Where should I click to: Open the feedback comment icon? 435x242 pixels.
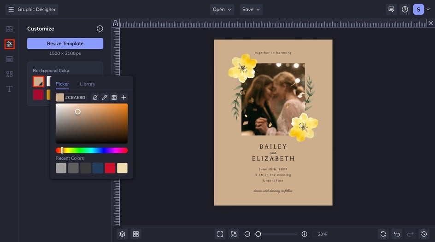tap(391, 9)
